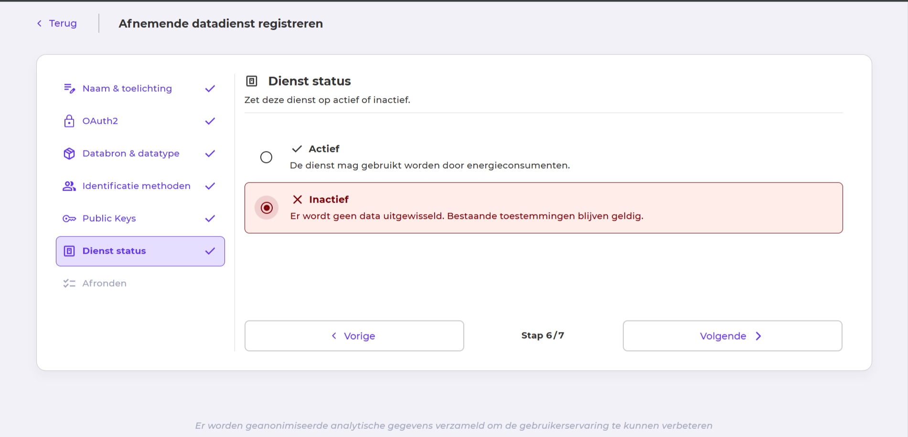Open the OAuth2 step in the sidebar

coord(100,121)
